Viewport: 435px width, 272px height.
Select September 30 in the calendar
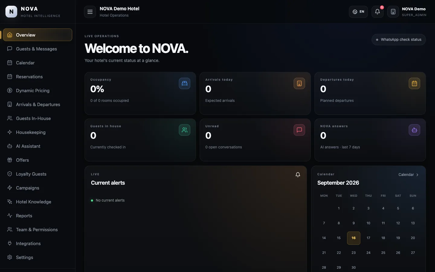tap(353, 267)
